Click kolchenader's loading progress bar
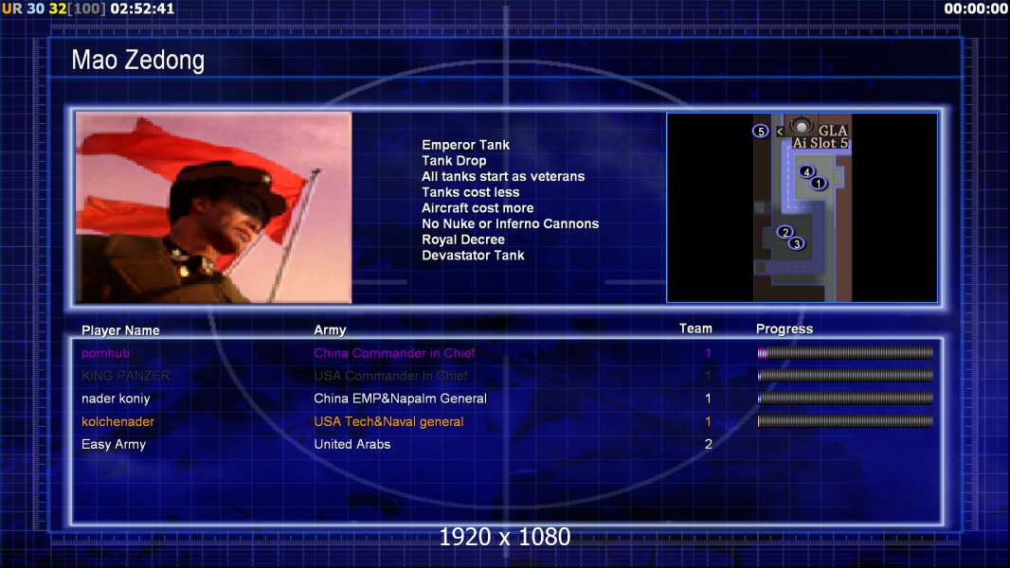 [x=845, y=421]
